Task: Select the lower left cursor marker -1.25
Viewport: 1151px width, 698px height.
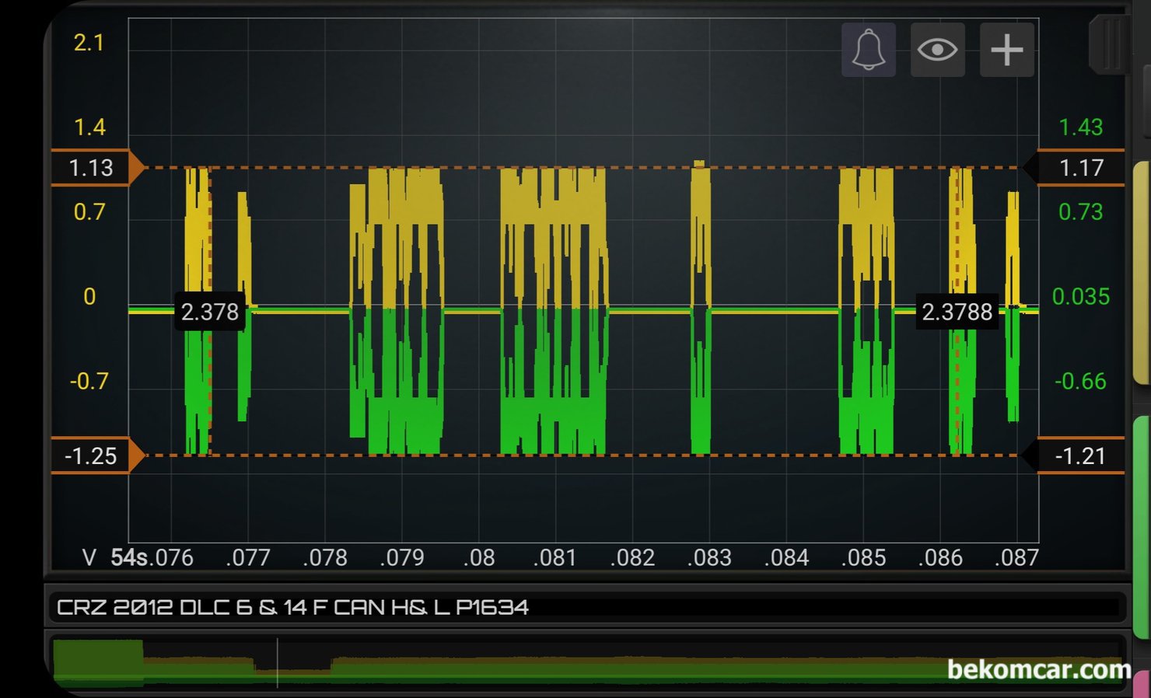Action: [93, 455]
